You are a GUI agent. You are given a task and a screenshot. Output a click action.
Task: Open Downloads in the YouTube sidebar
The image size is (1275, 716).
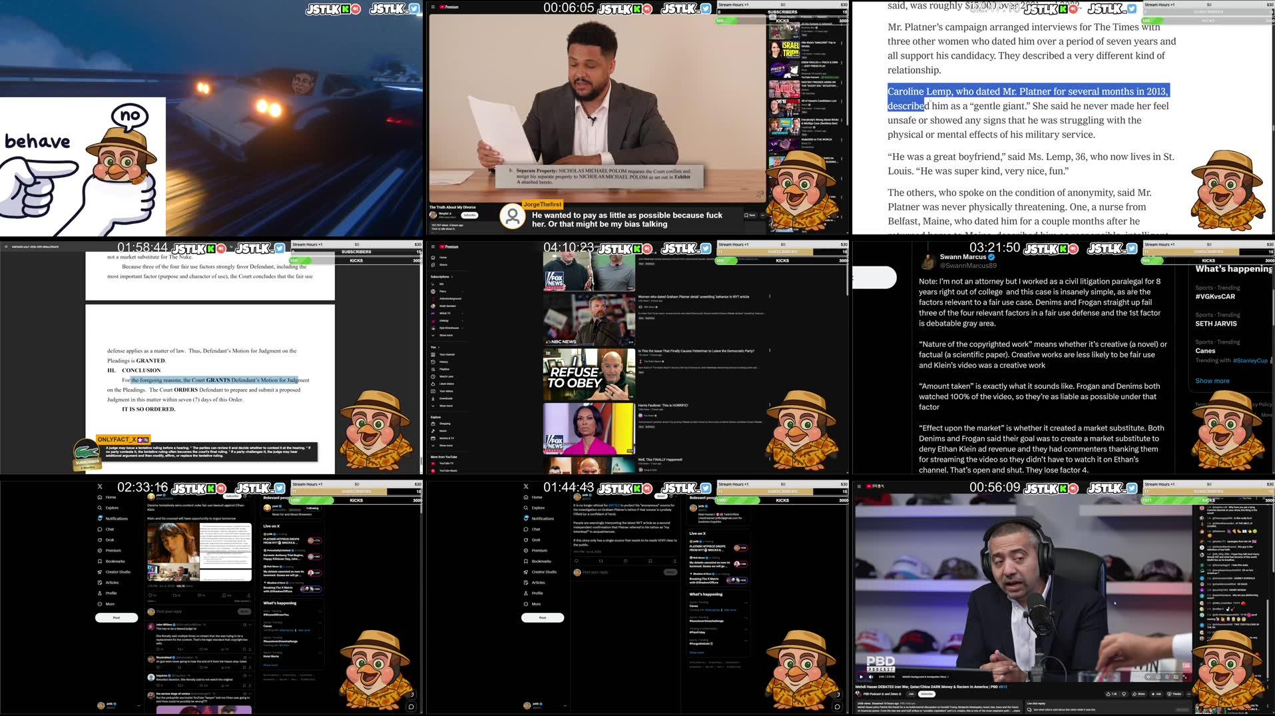pos(441,398)
